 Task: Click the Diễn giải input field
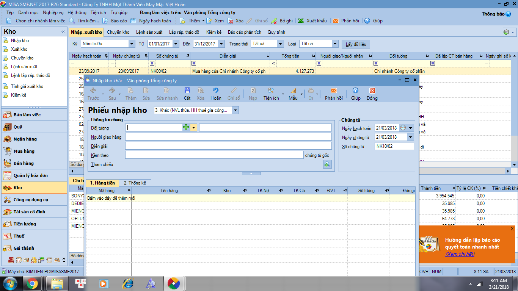[x=228, y=146]
